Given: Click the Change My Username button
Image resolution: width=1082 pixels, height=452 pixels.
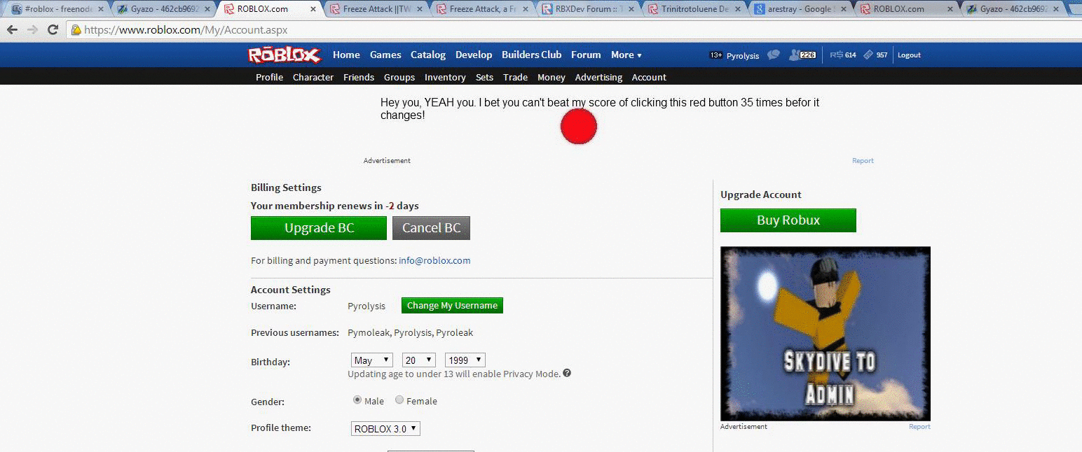Looking at the screenshot, I should click(452, 306).
